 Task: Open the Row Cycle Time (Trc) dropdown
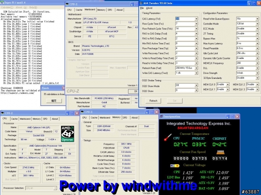coord(197,24)
